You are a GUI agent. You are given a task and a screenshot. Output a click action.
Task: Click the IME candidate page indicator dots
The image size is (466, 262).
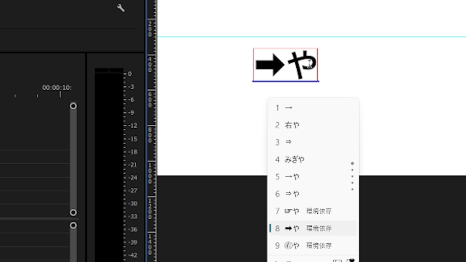352,176
